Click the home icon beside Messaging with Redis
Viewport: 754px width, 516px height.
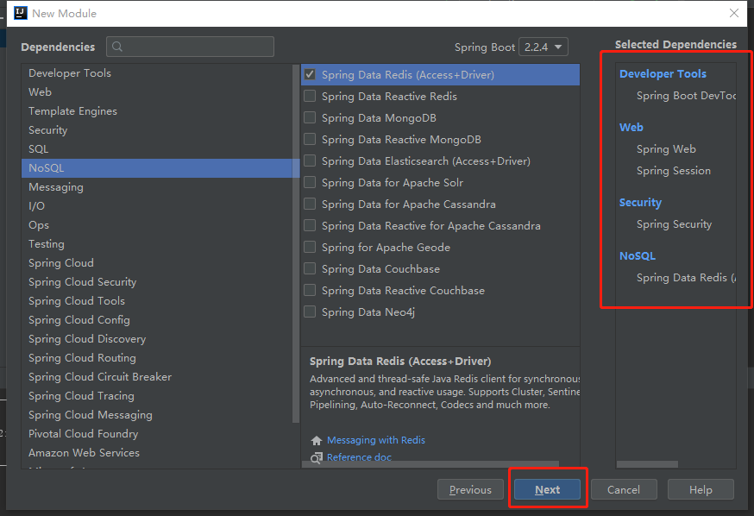pyautogui.click(x=316, y=440)
